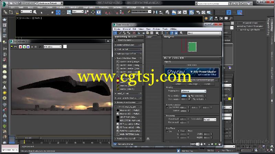The width and height of the screenshot is (275, 154).
Task: Click the Unlink Selection toolbar icon
Action: coord(11,12)
